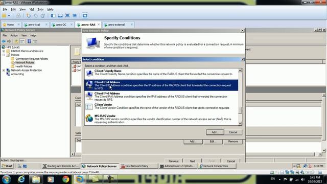Toggle the VMware library sidebar view icon

click(x=53, y=16)
